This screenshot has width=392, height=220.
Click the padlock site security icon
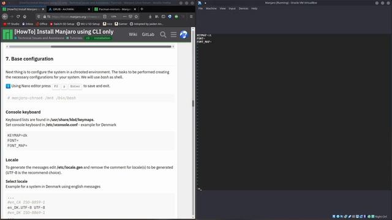pos(45,16)
